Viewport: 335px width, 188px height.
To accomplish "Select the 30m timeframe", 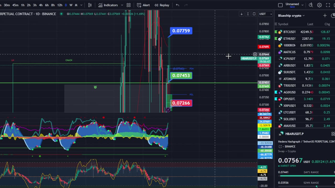I will 7,5.
